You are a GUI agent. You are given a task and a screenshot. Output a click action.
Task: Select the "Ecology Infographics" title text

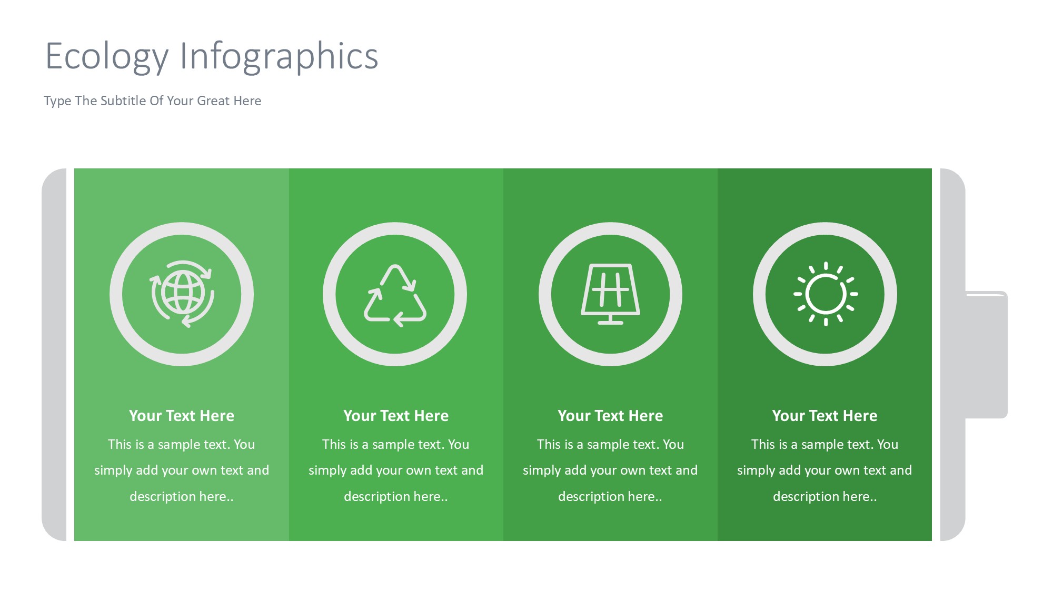coord(212,56)
